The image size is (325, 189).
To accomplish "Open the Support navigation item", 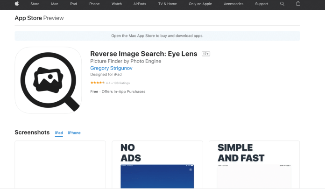I will click(261, 4).
